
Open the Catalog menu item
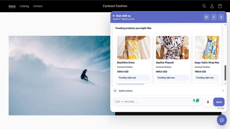(x=24, y=6)
